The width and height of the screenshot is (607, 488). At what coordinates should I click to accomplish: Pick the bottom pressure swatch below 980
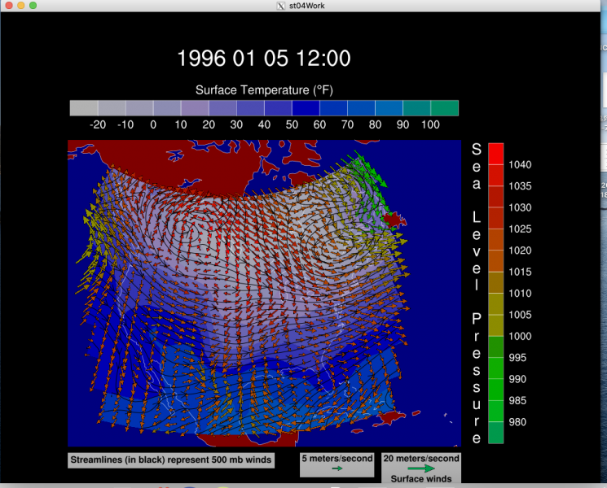click(495, 434)
